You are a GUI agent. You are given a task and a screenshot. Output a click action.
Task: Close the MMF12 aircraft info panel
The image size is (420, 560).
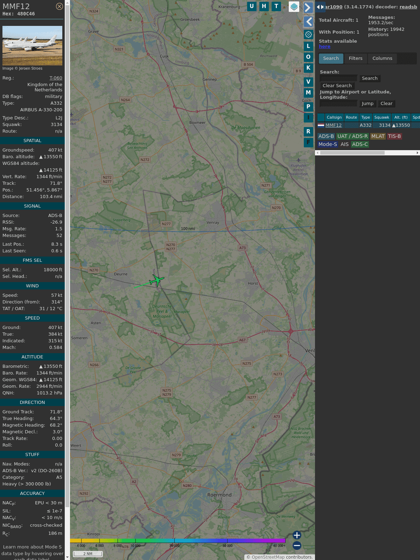[x=59, y=6]
